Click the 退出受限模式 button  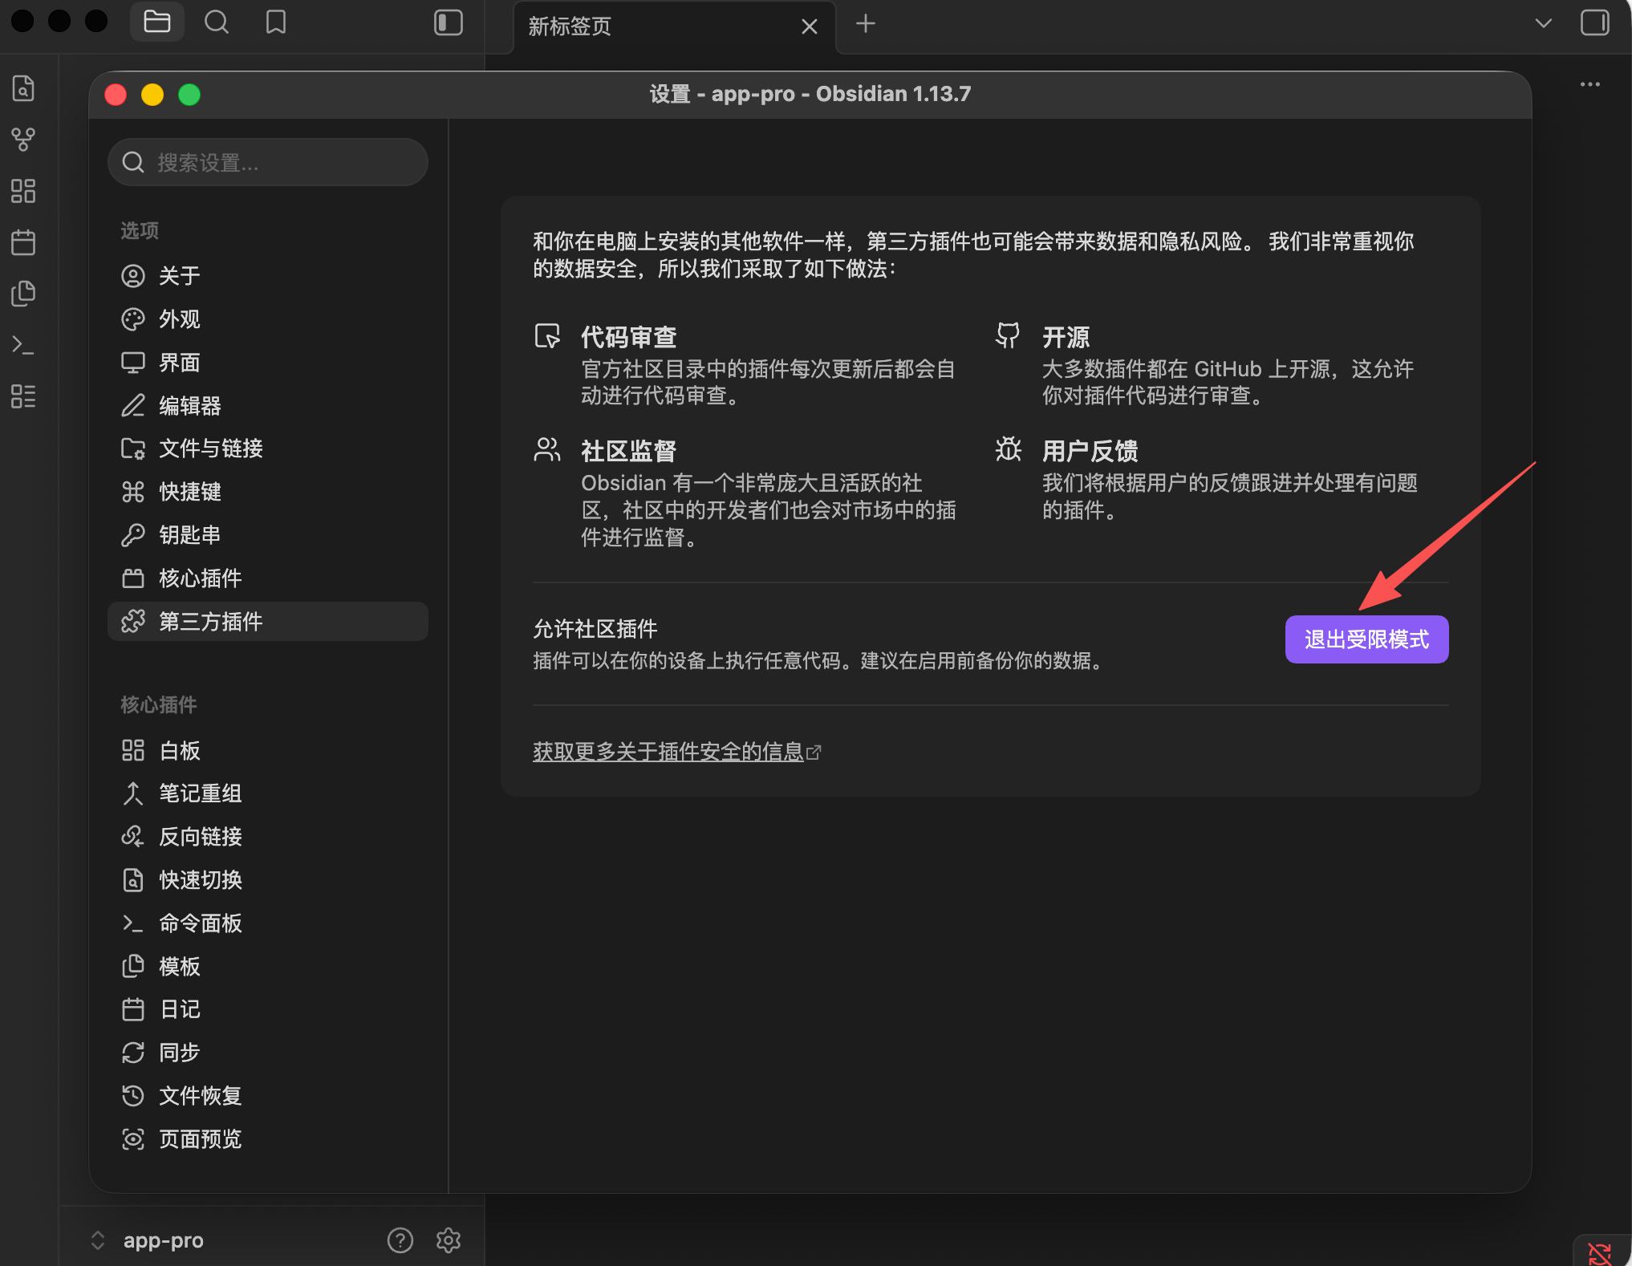[1366, 639]
